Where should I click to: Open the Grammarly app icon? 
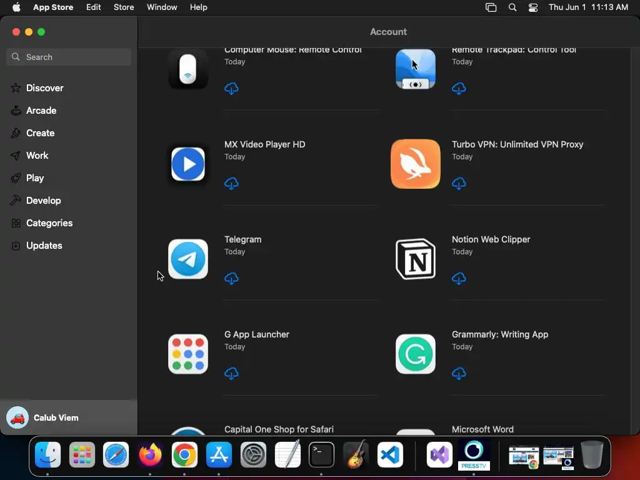click(x=416, y=354)
